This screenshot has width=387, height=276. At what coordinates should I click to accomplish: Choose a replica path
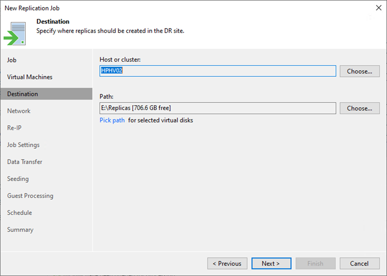point(359,108)
